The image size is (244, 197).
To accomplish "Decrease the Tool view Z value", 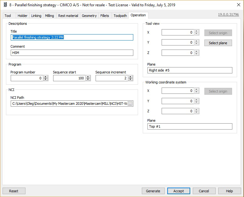I will point(197,54).
